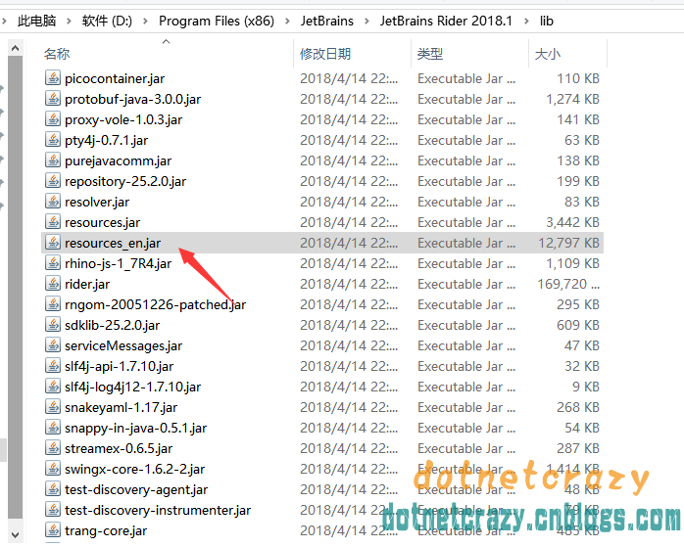This screenshot has height=548, width=684.
Task: Click the resources.jar file icon
Action: (53, 222)
